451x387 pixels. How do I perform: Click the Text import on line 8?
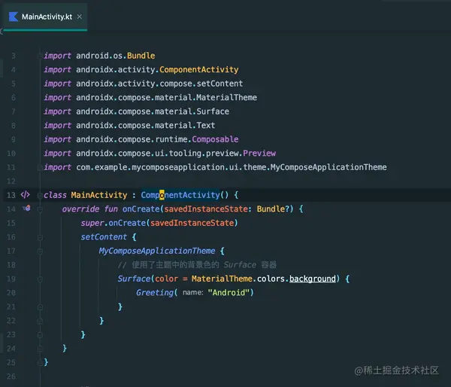pyautogui.click(x=206, y=125)
